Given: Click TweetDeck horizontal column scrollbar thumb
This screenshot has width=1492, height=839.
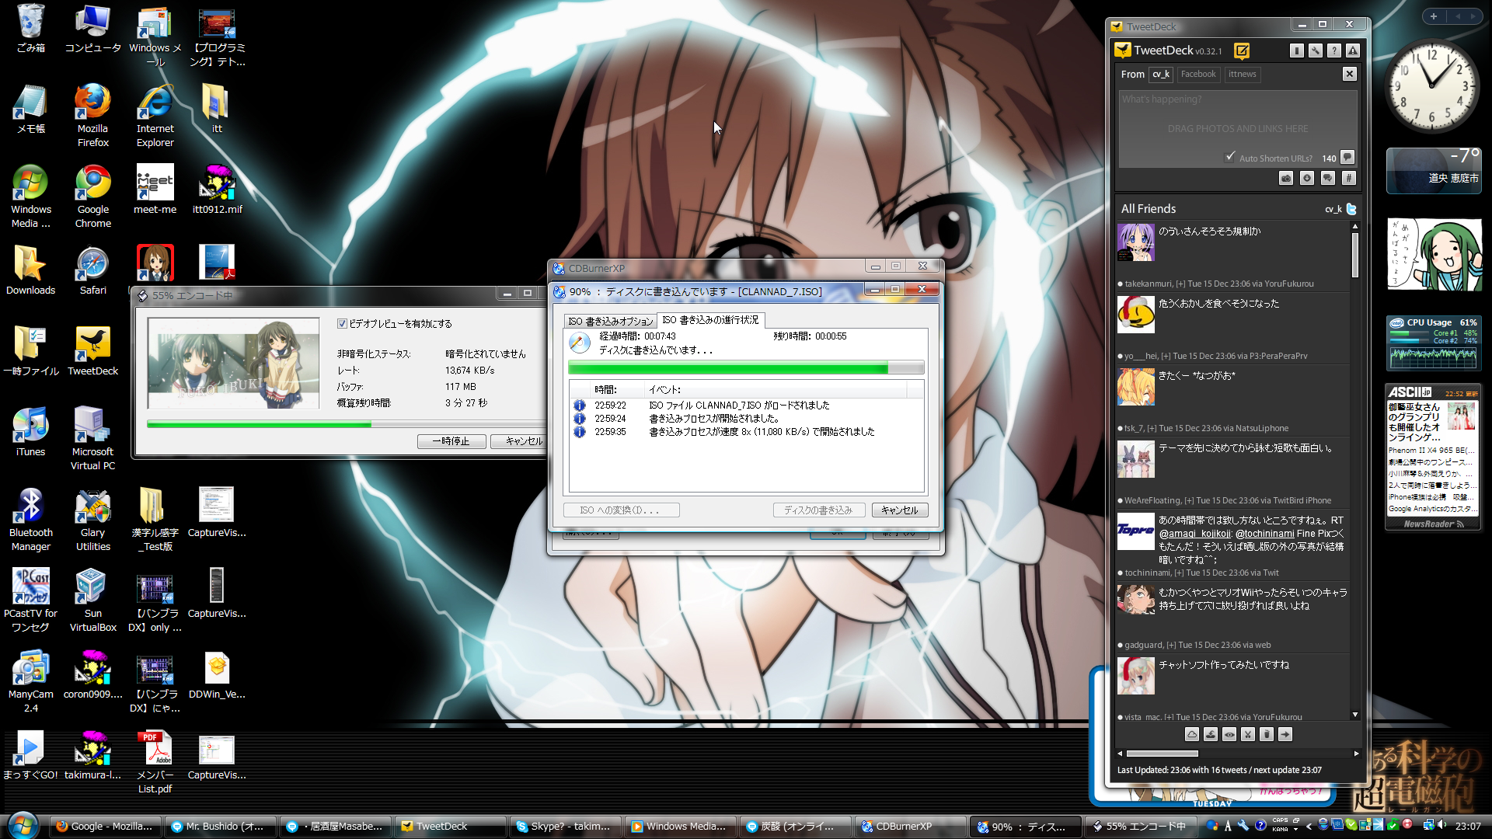Looking at the screenshot, I should [1163, 754].
